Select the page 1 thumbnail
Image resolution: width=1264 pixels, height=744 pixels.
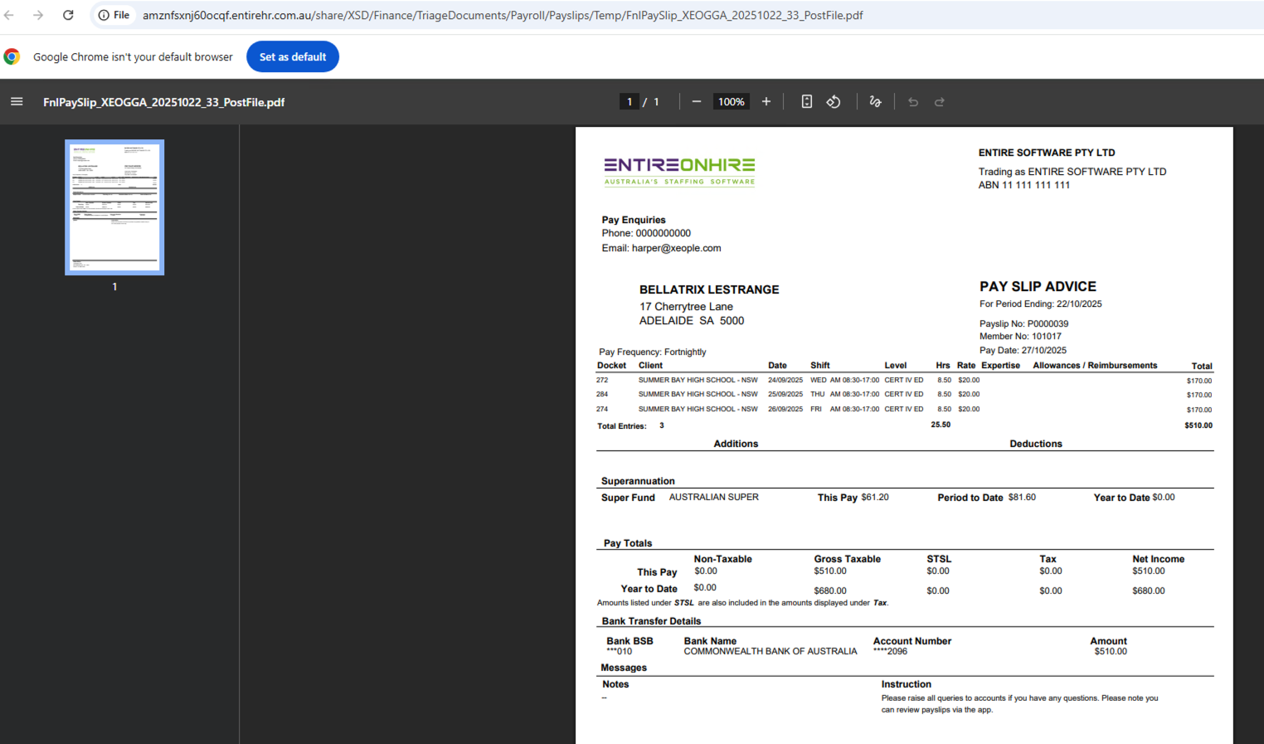click(x=114, y=207)
